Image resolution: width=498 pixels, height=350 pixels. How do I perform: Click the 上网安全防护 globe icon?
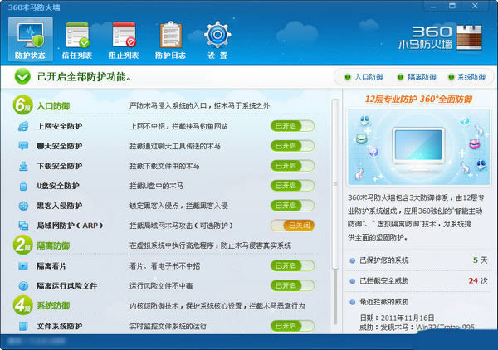point(22,127)
